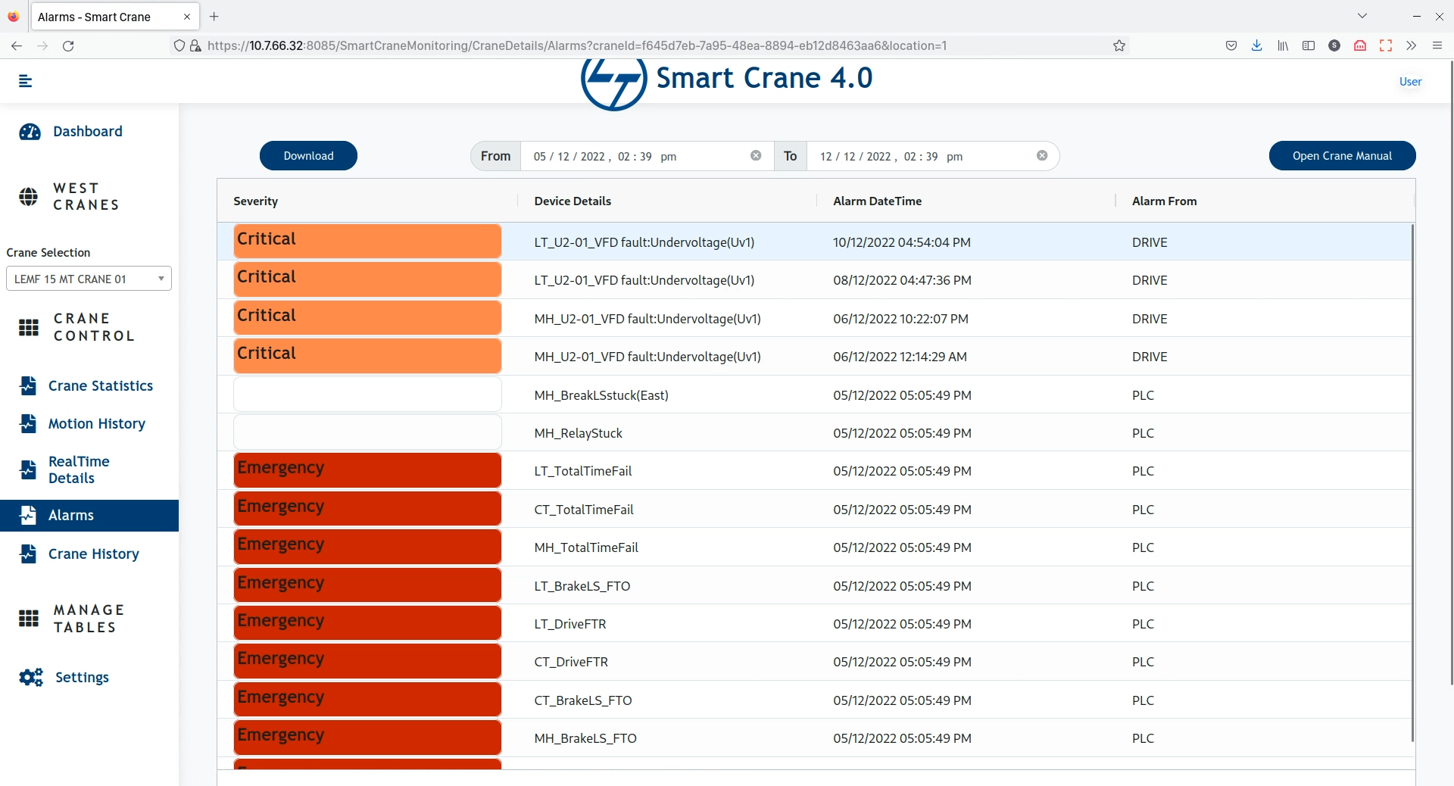Select the MH_BreakLSstuck(East) alarm text
Image resolution: width=1454 pixels, height=786 pixels.
(601, 395)
